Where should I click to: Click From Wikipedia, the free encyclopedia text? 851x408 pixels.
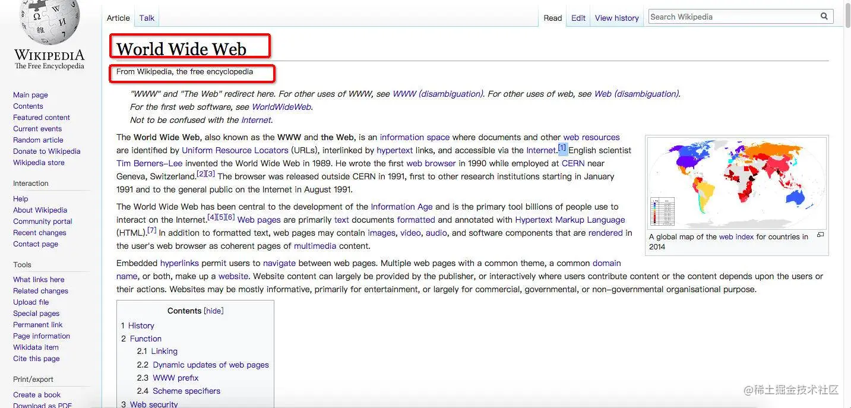coord(185,72)
